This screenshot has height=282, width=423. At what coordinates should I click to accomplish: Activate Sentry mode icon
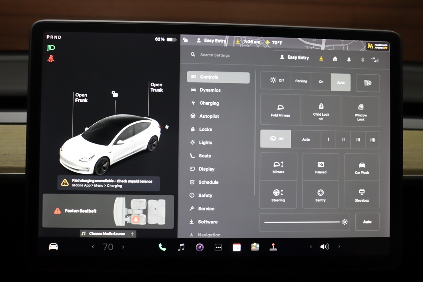point(320,195)
